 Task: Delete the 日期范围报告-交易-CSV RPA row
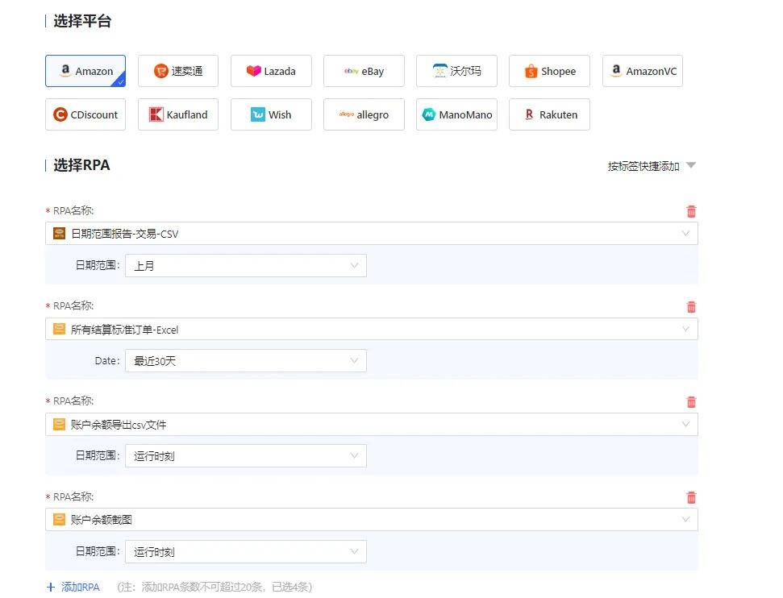[691, 211]
